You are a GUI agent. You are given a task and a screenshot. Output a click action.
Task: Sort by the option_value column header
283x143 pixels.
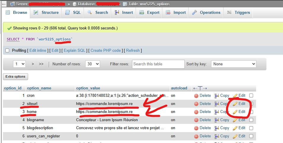88,88
